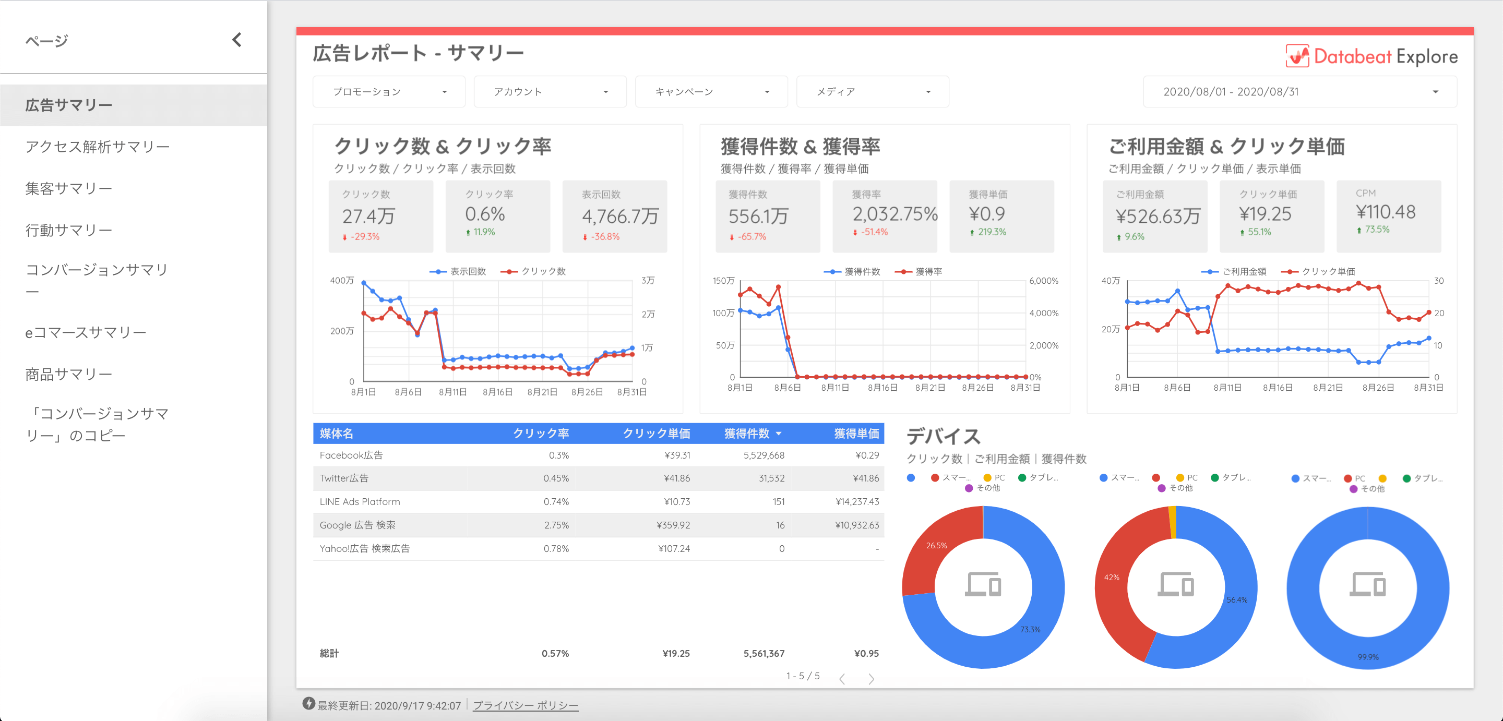
Task: Open 広告サマリー page
Action: pyautogui.click(x=134, y=105)
